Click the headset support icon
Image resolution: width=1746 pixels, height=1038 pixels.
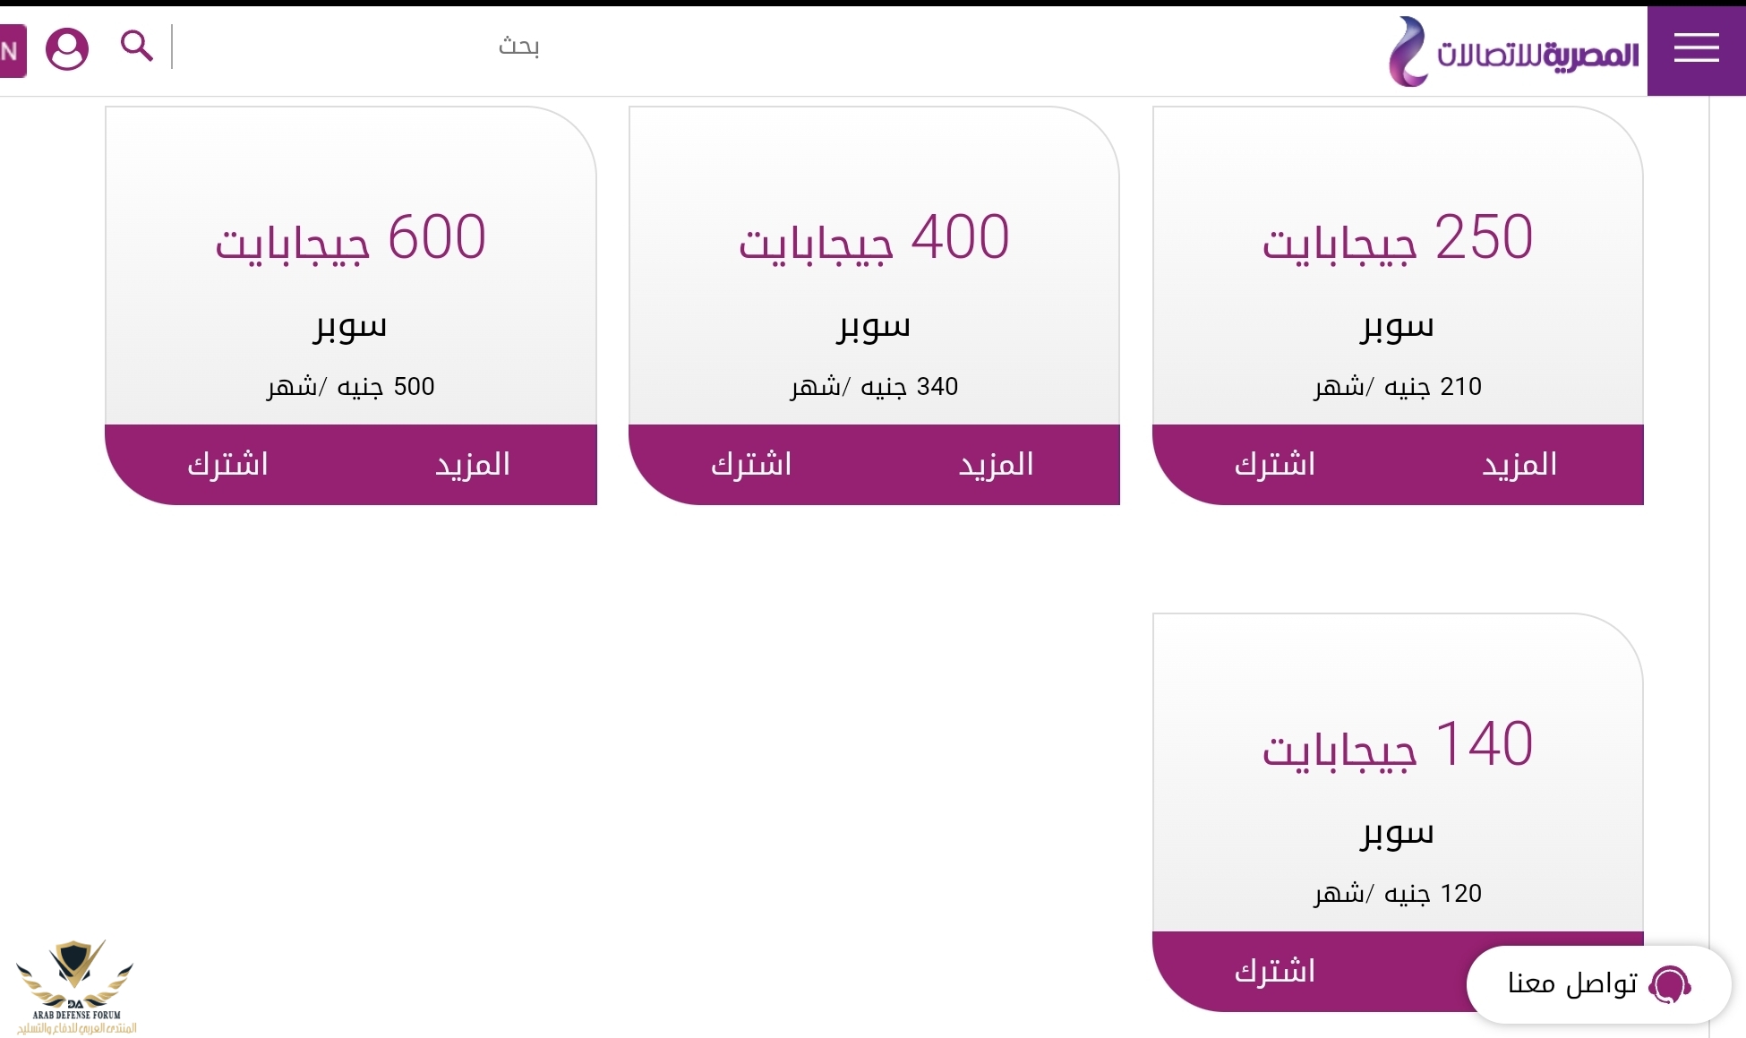(x=1670, y=984)
